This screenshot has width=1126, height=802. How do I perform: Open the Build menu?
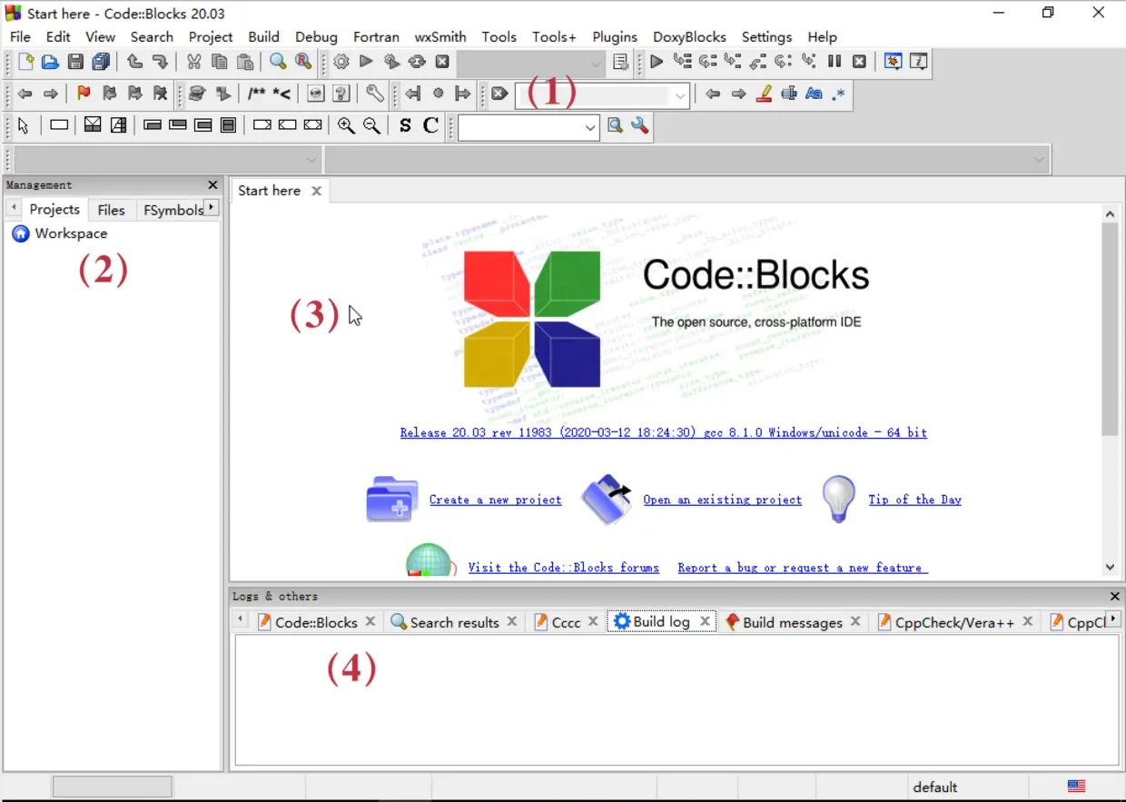263,37
